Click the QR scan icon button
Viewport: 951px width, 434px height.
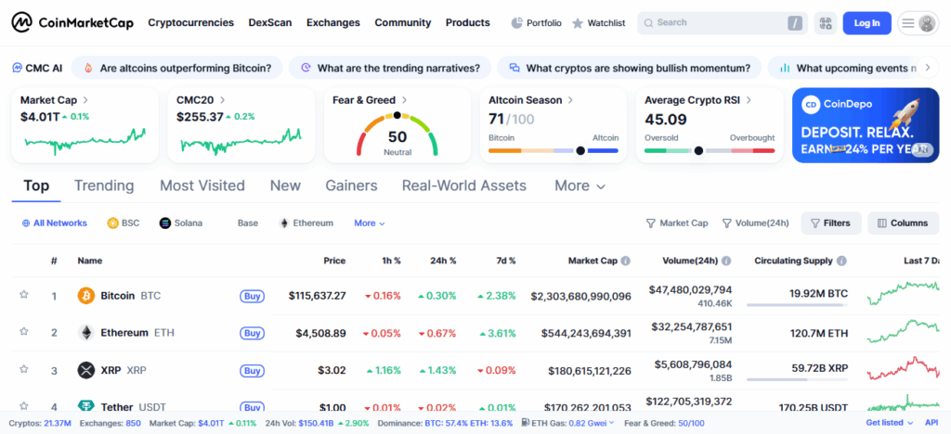825,23
